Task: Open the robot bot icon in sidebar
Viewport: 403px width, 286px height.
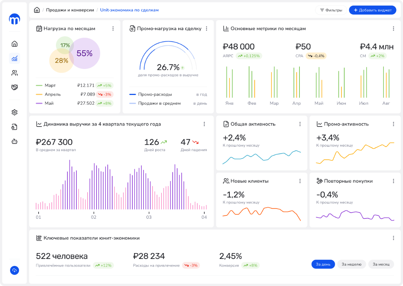Action: (15, 141)
